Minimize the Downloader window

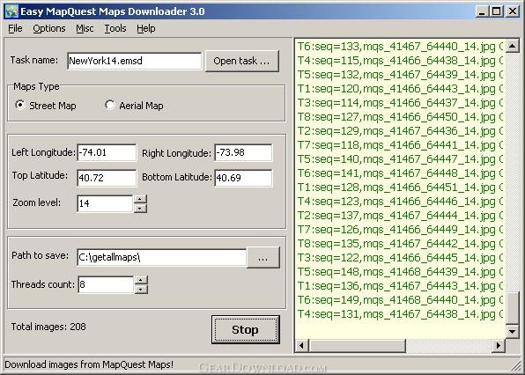pyautogui.click(x=482, y=11)
